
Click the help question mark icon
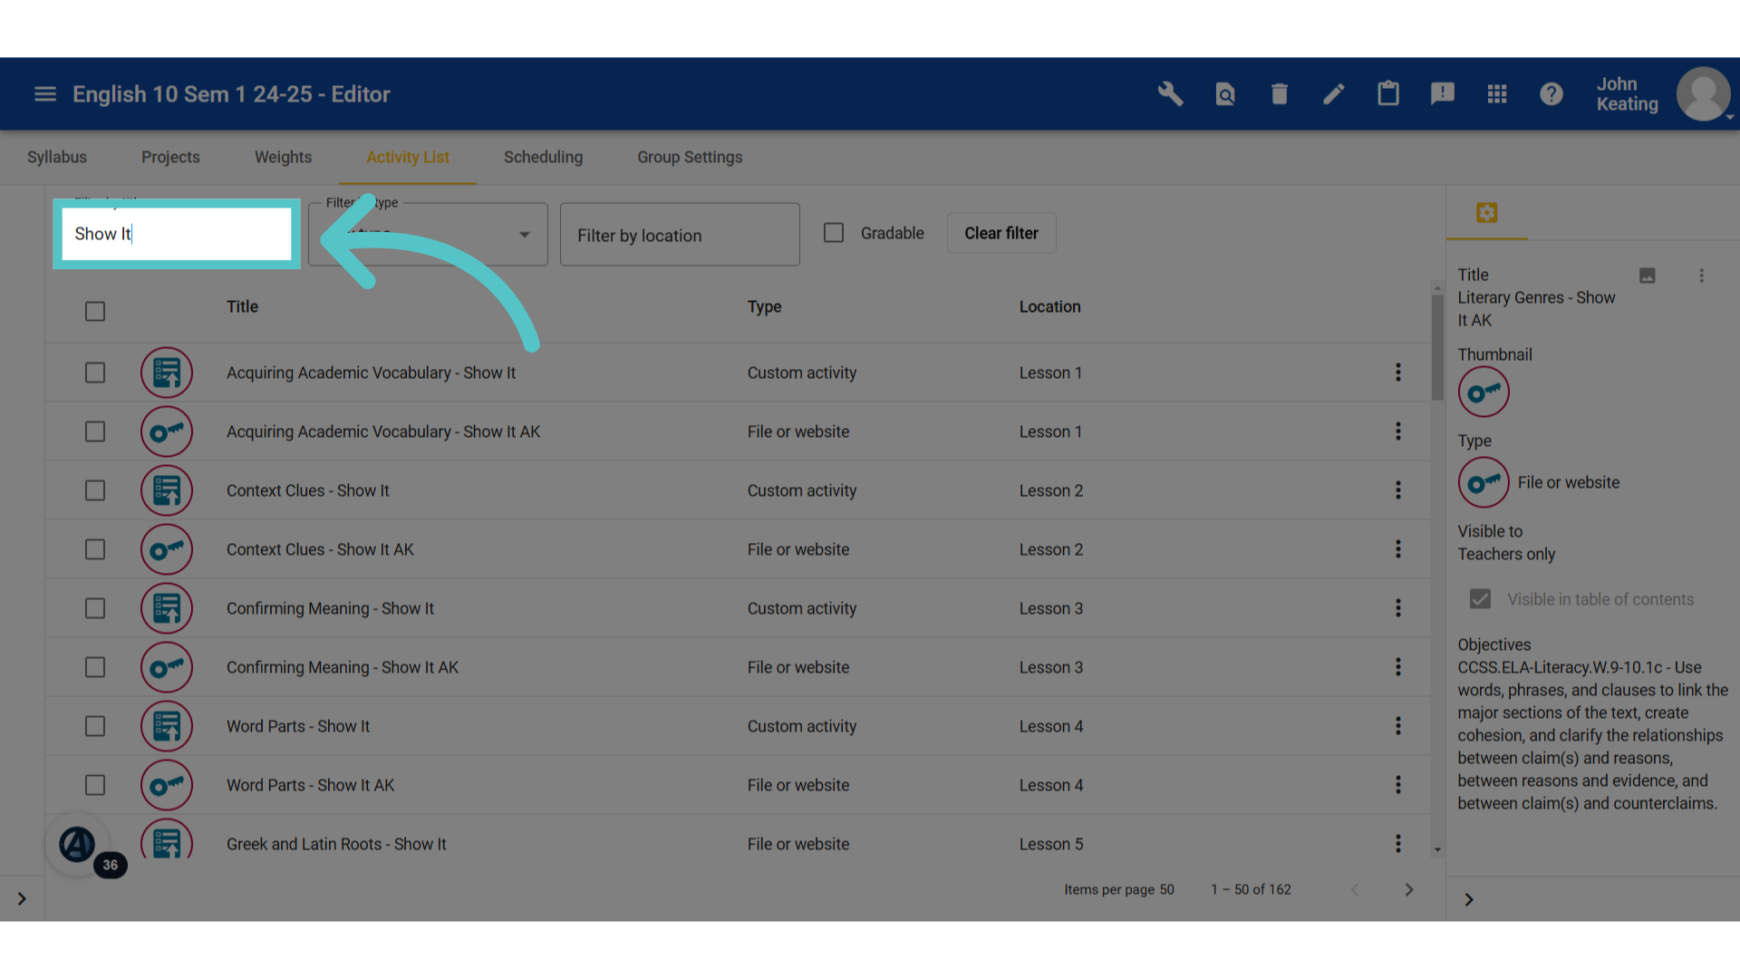click(1551, 93)
